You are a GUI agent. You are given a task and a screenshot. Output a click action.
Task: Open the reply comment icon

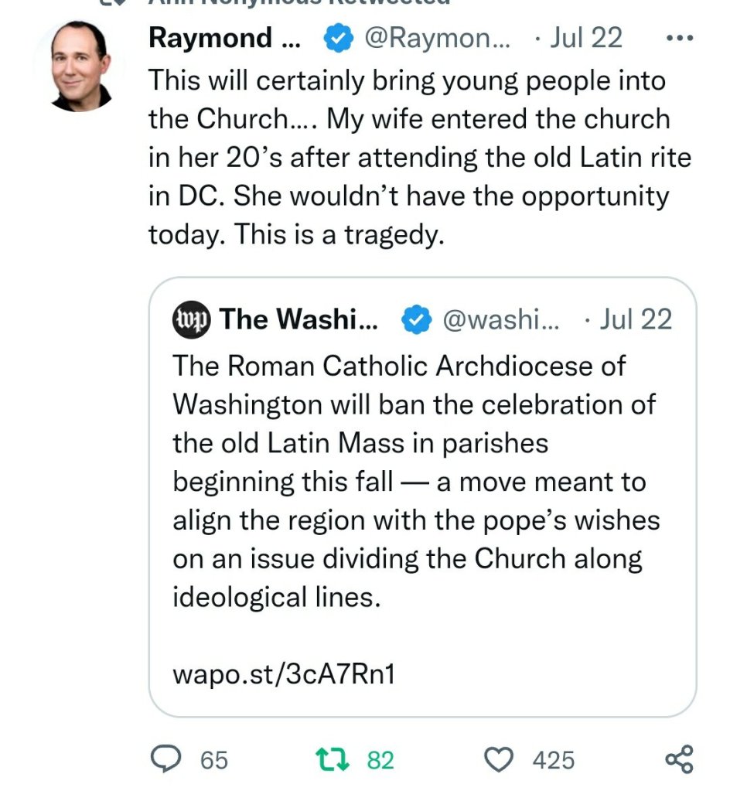coord(165,759)
